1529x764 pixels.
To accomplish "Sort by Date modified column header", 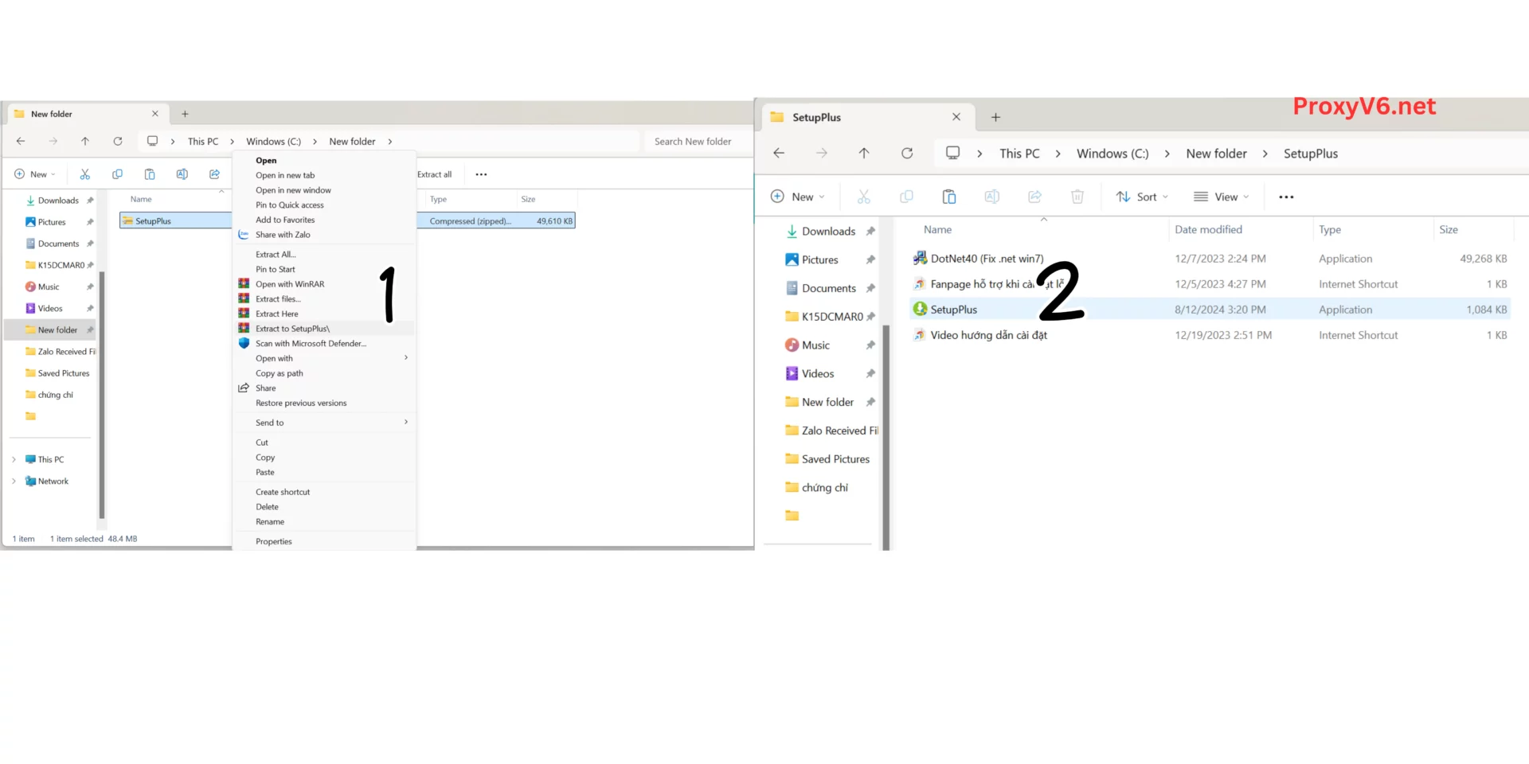I will [x=1208, y=229].
